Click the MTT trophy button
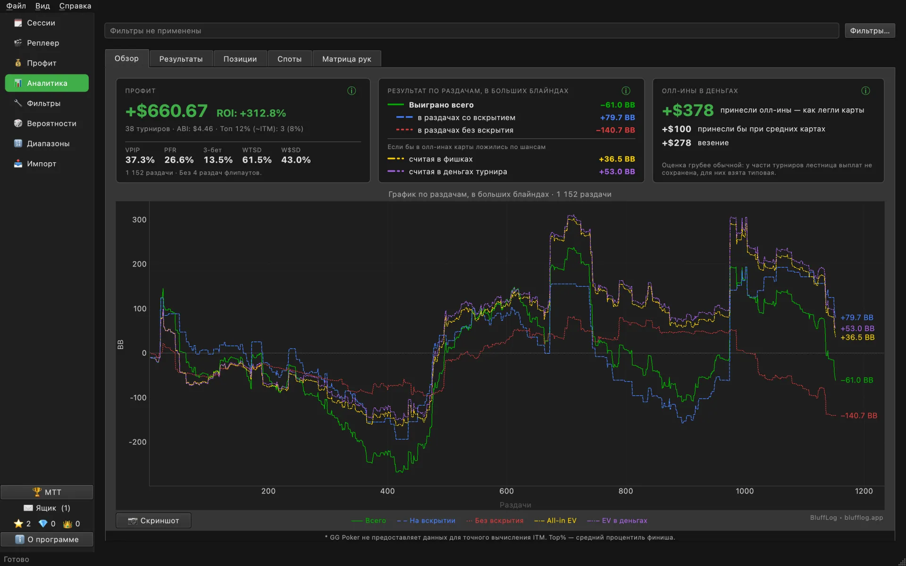The height and width of the screenshot is (566, 906). coord(47,492)
